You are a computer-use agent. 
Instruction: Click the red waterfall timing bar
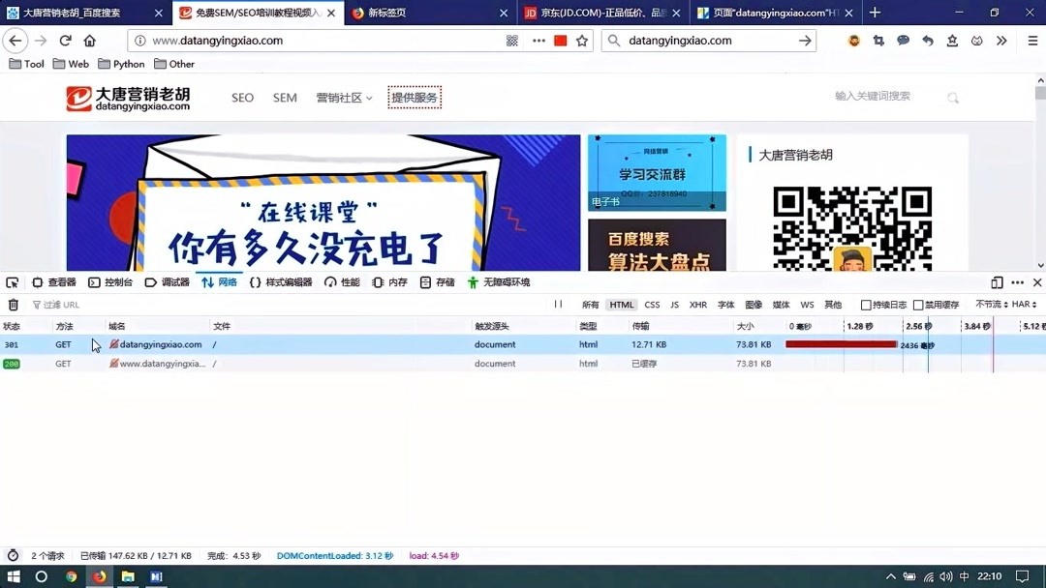coord(843,344)
